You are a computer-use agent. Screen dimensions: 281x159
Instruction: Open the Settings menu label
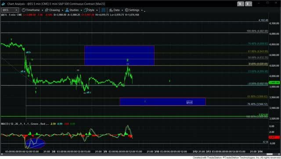click(x=134, y=10)
